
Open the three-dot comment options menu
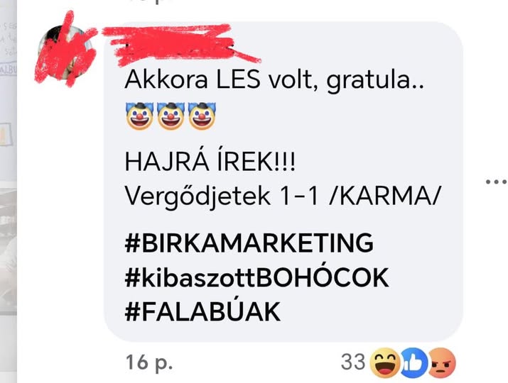[496, 182]
